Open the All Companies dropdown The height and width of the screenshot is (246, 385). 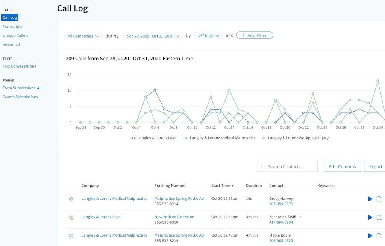coord(83,36)
